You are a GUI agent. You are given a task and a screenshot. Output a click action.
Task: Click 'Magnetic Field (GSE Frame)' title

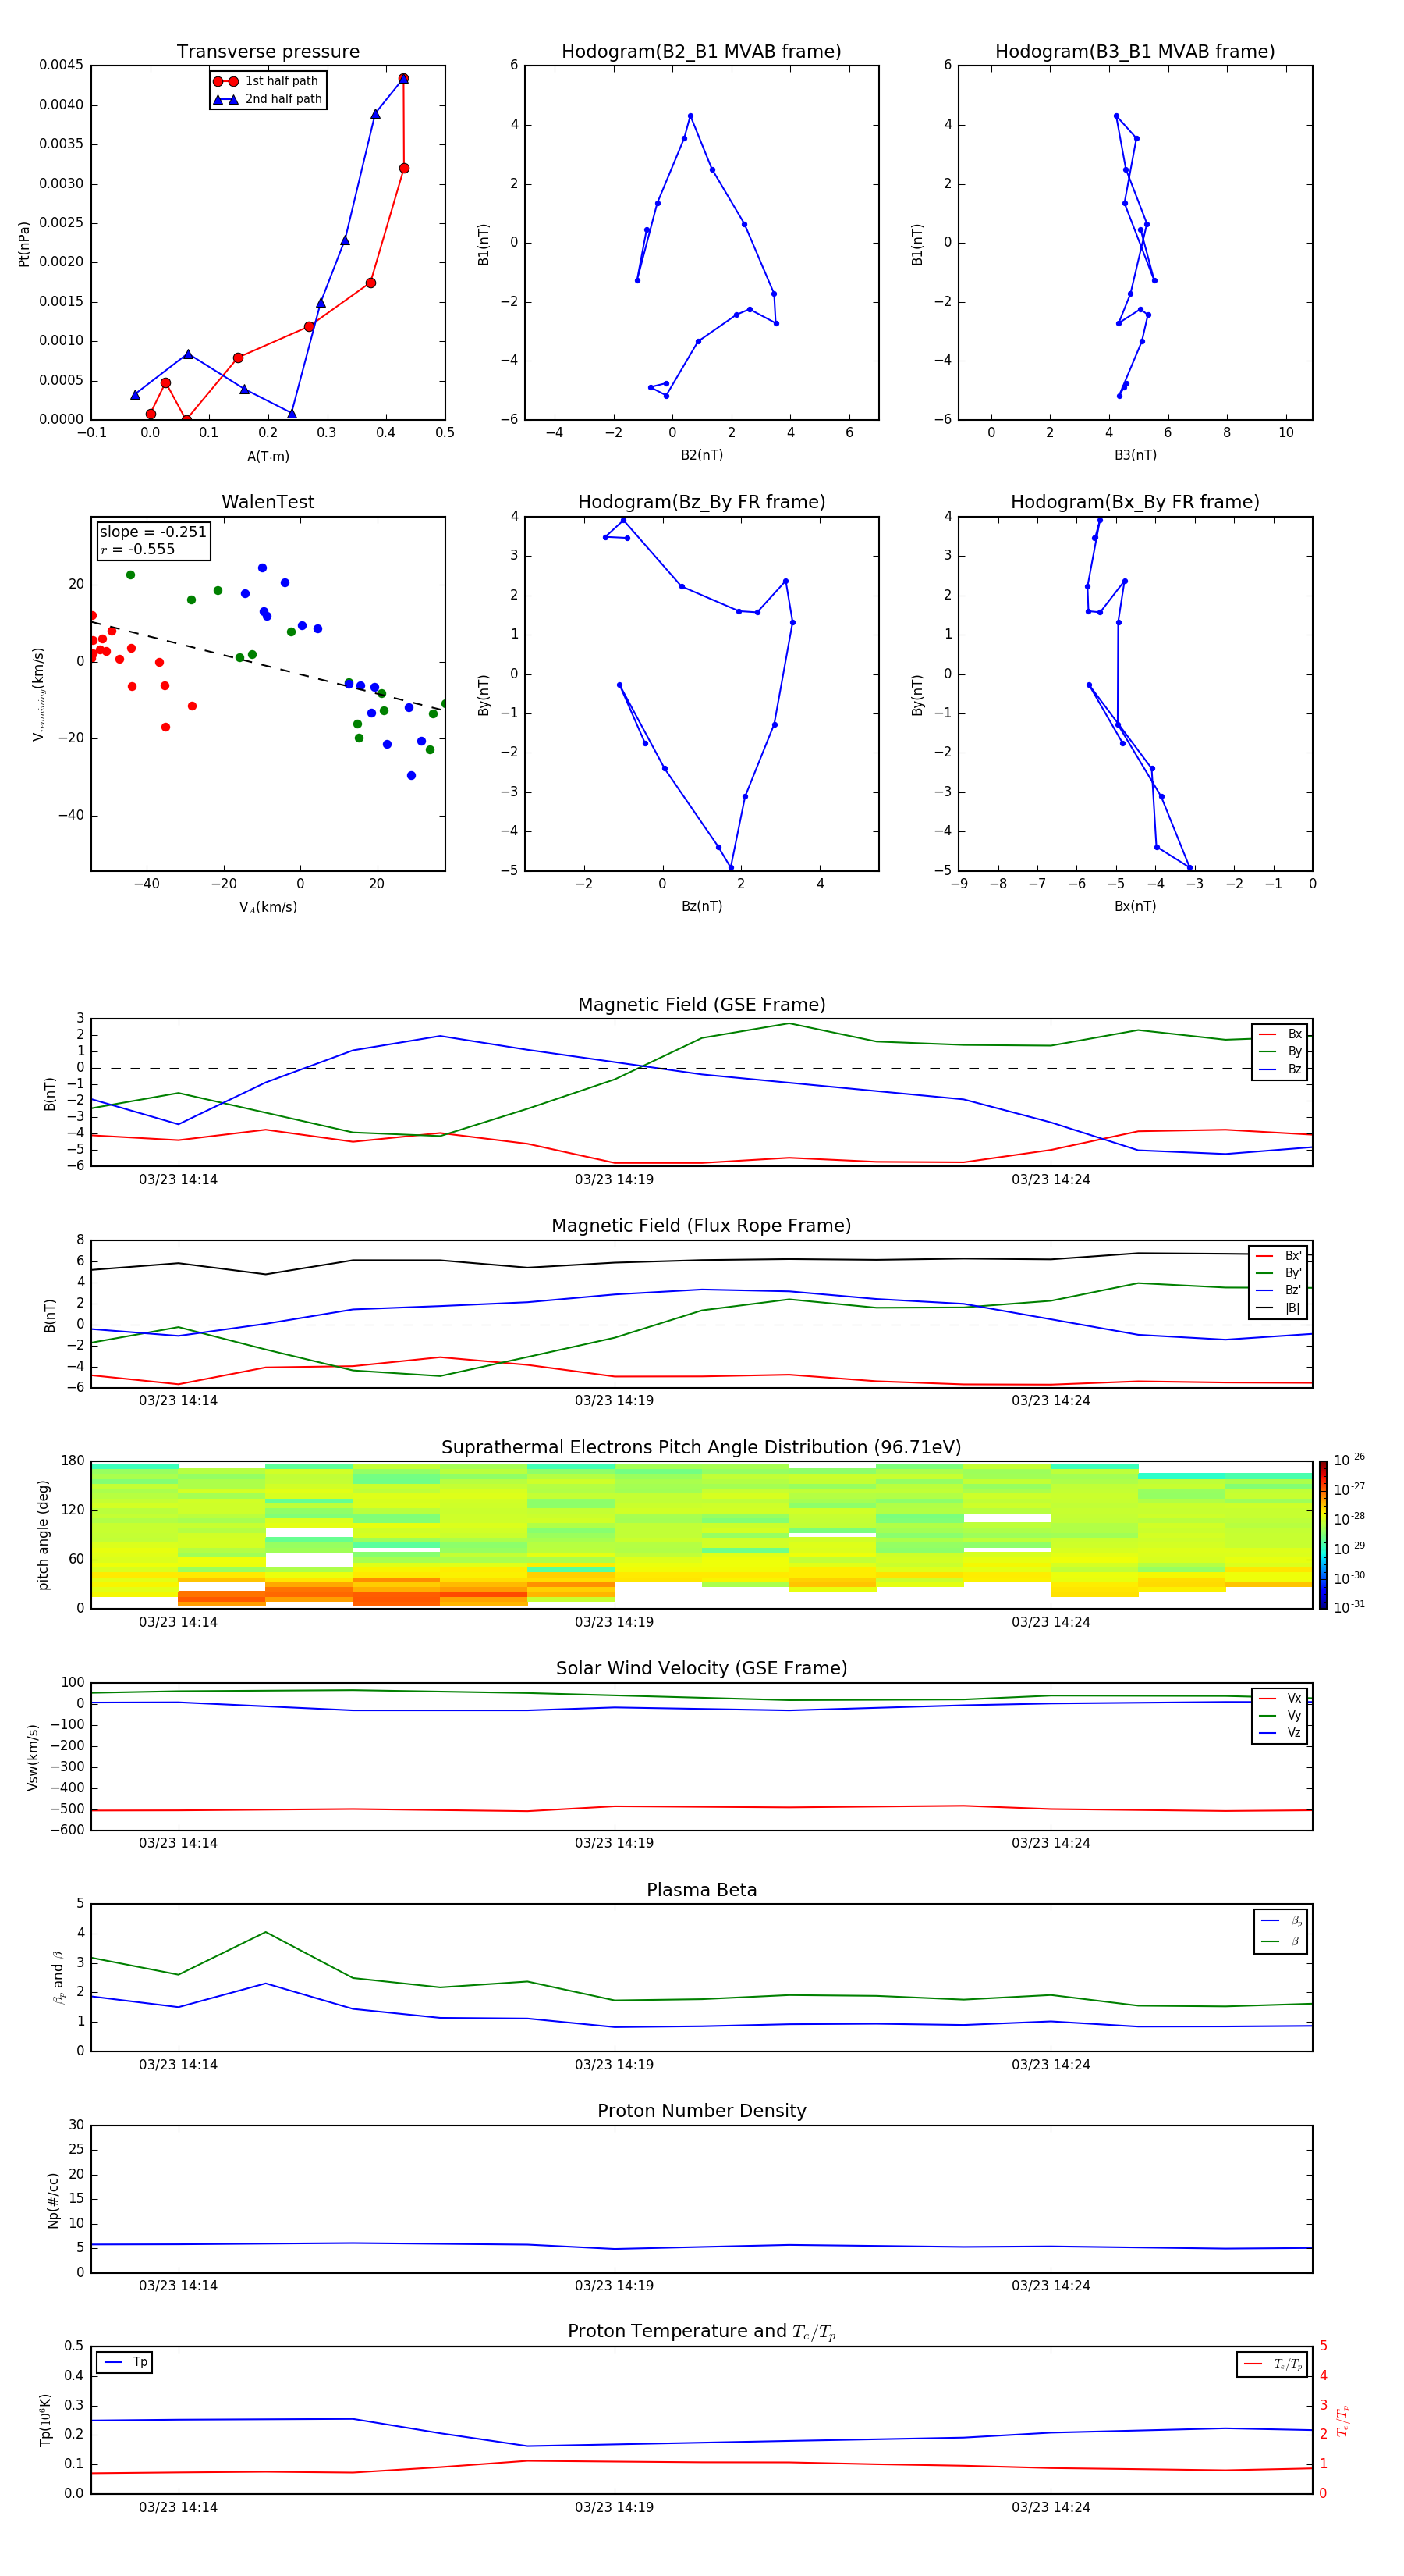click(x=701, y=1005)
